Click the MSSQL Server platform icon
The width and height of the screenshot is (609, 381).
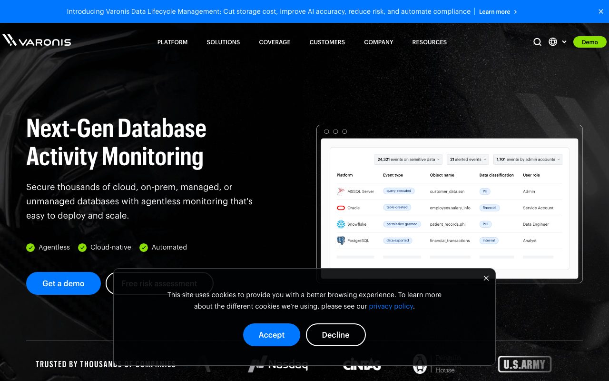341,191
